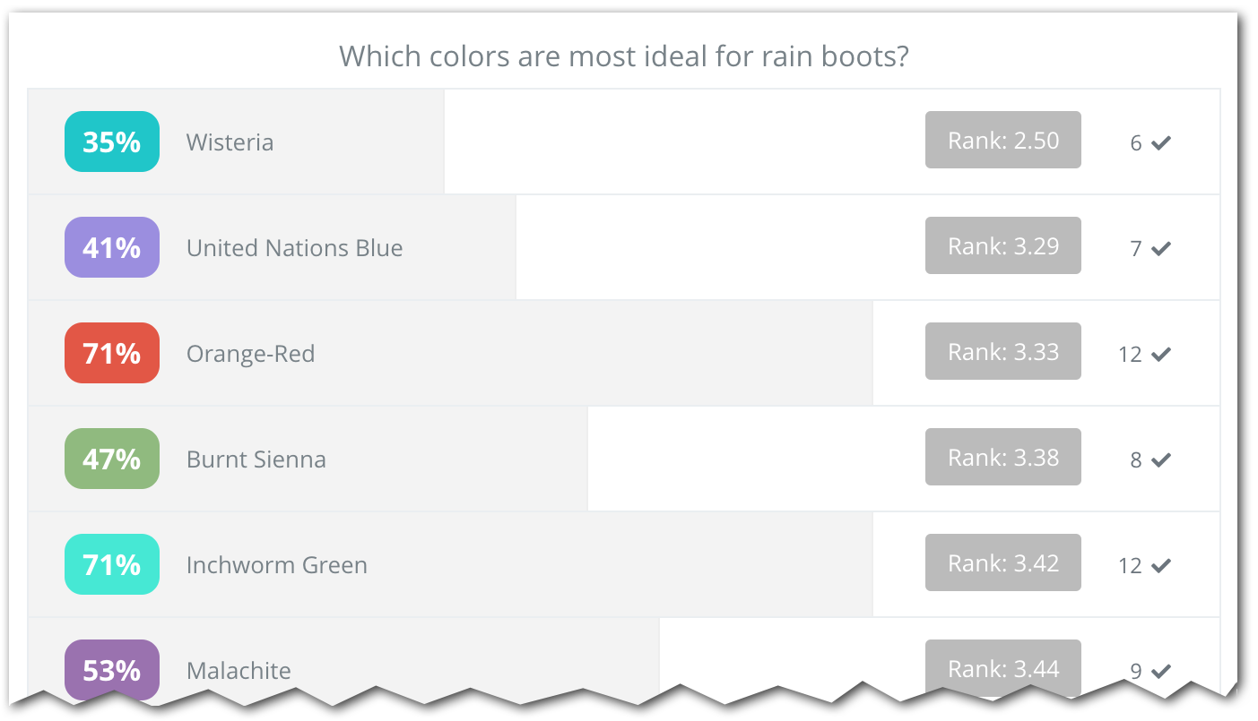This screenshot has width=1258, height=721.
Task: Select the Rank: 3.38 badge
Action: [1002, 457]
